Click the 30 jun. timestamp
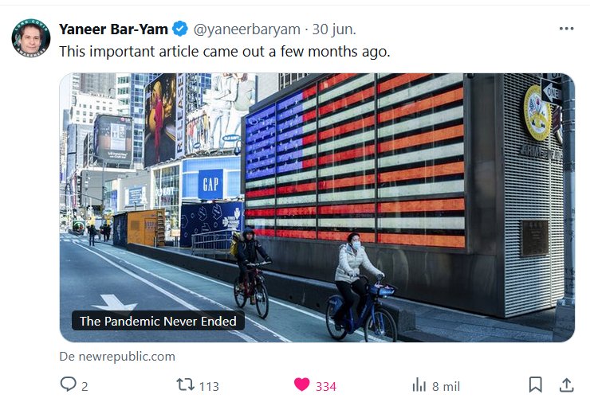The image size is (590, 406). tap(334, 29)
